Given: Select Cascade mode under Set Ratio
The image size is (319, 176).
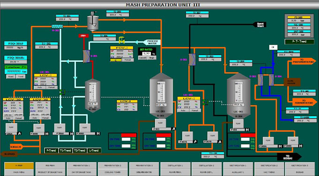Looking at the screenshot, I should click(x=143, y=58).
